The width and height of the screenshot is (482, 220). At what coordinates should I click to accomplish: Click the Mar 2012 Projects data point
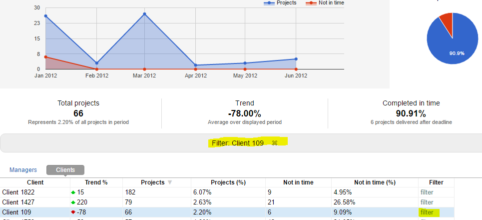click(145, 14)
